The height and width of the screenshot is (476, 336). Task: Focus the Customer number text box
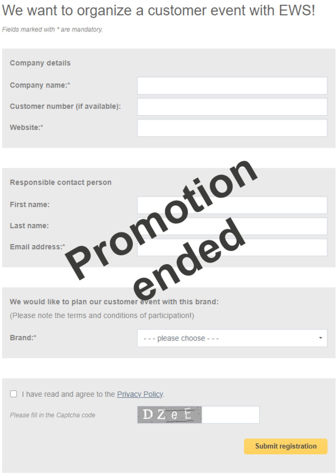232,107
